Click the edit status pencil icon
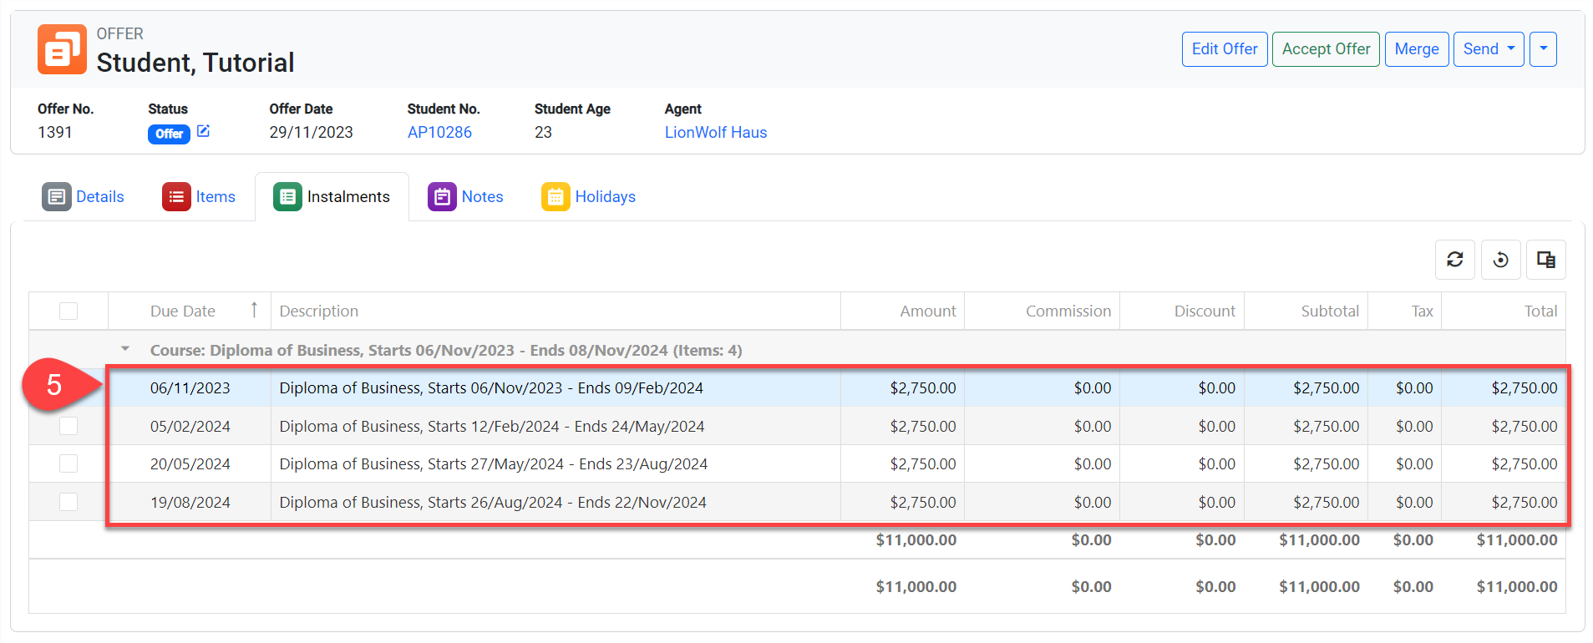The image size is (1593, 643). (x=203, y=131)
